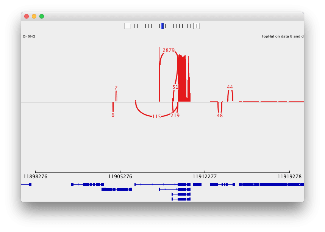Click the junction labeled 6 below baseline
325x232 pixels.
[x=113, y=115]
